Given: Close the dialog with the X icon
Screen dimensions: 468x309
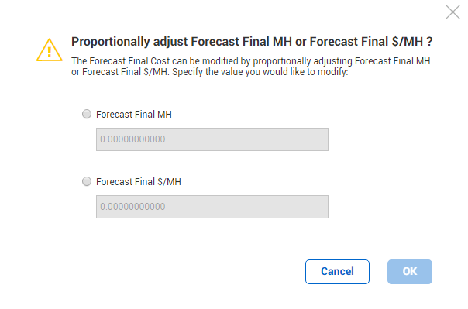Looking at the screenshot, I should point(453,12).
